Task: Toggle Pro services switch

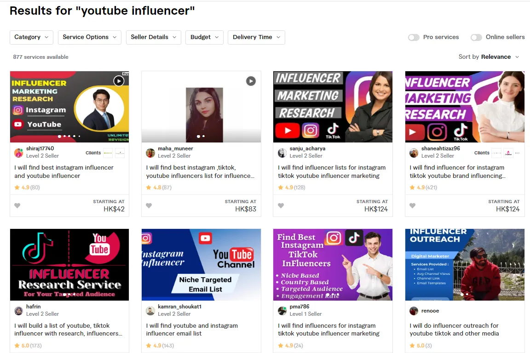Action: [x=414, y=37]
